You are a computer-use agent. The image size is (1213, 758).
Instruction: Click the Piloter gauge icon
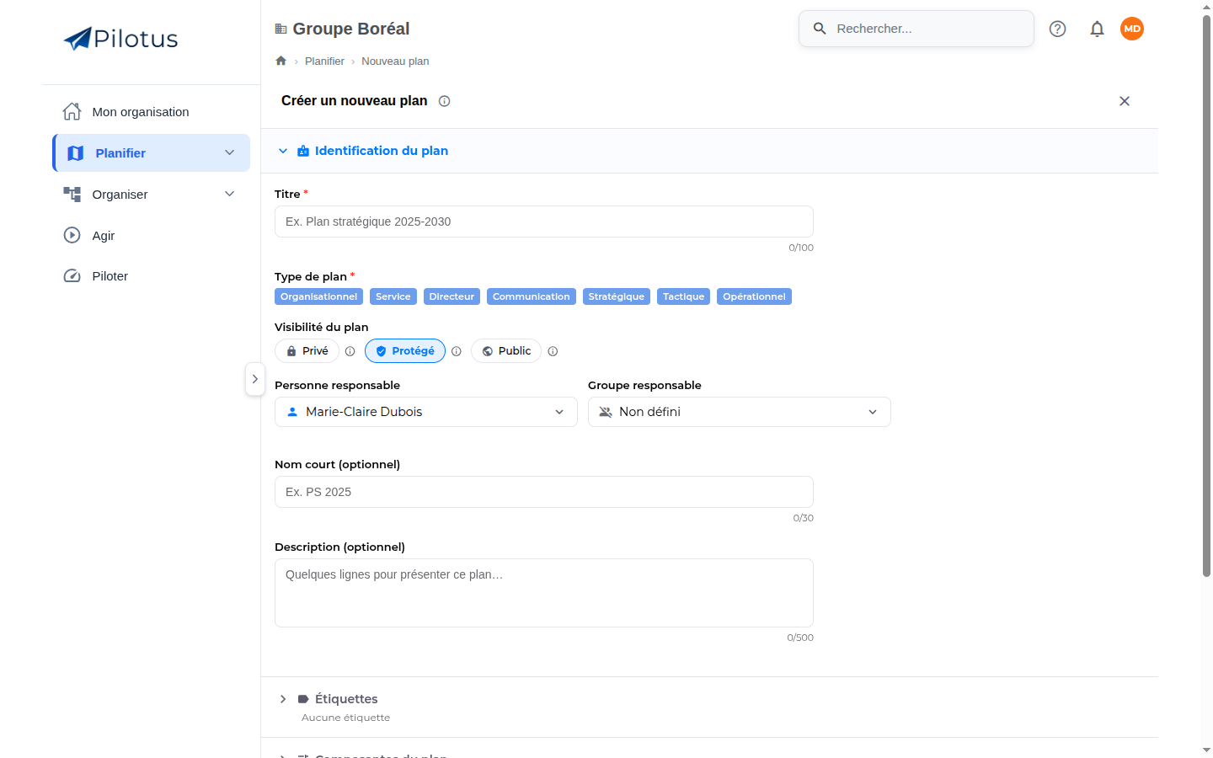pyautogui.click(x=72, y=276)
